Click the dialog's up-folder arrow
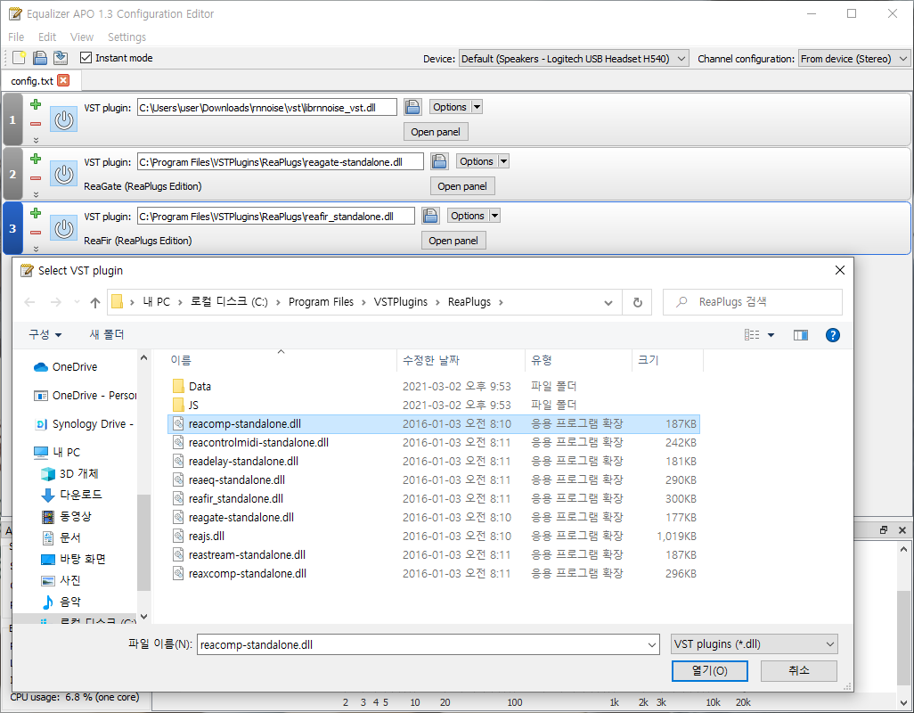The width and height of the screenshot is (914, 713). tap(95, 302)
